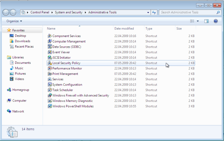This screenshot has width=224, height=141.
Task: Open the Help question mark button
Action: [x=216, y=21]
